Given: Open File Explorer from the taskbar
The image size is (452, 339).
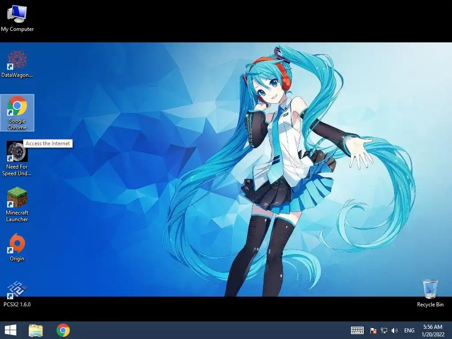Looking at the screenshot, I should pos(36,330).
